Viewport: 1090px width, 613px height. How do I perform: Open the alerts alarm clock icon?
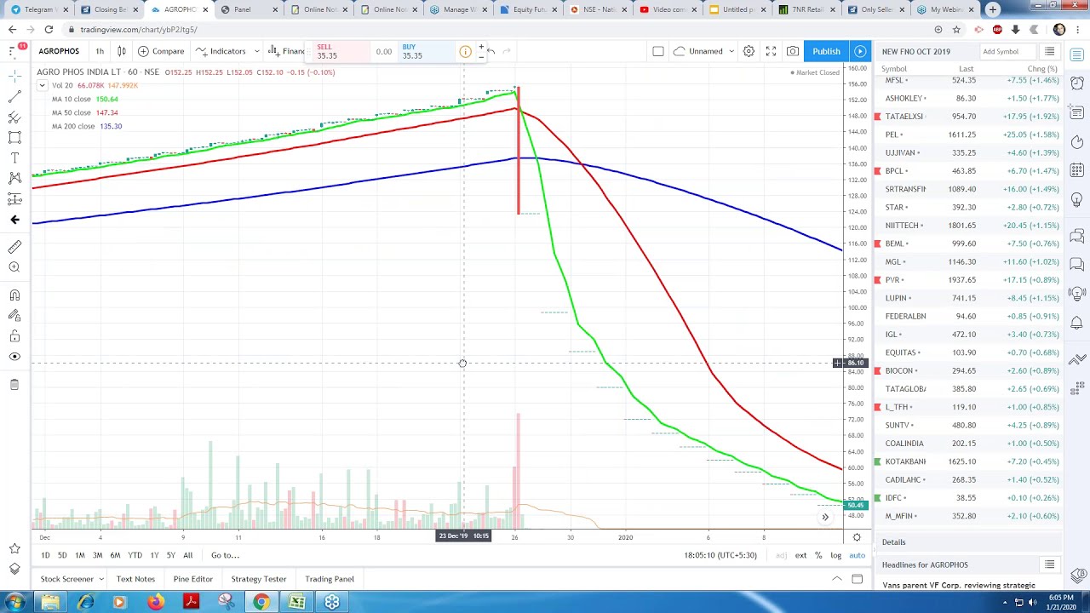[1077, 84]
